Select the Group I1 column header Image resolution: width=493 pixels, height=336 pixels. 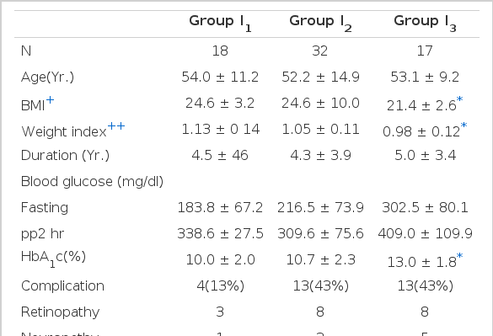(x=220, y=24)
